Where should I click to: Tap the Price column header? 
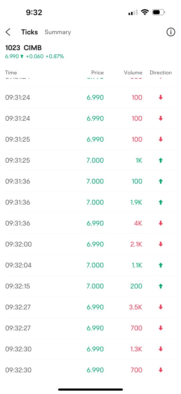pos(97,73)
